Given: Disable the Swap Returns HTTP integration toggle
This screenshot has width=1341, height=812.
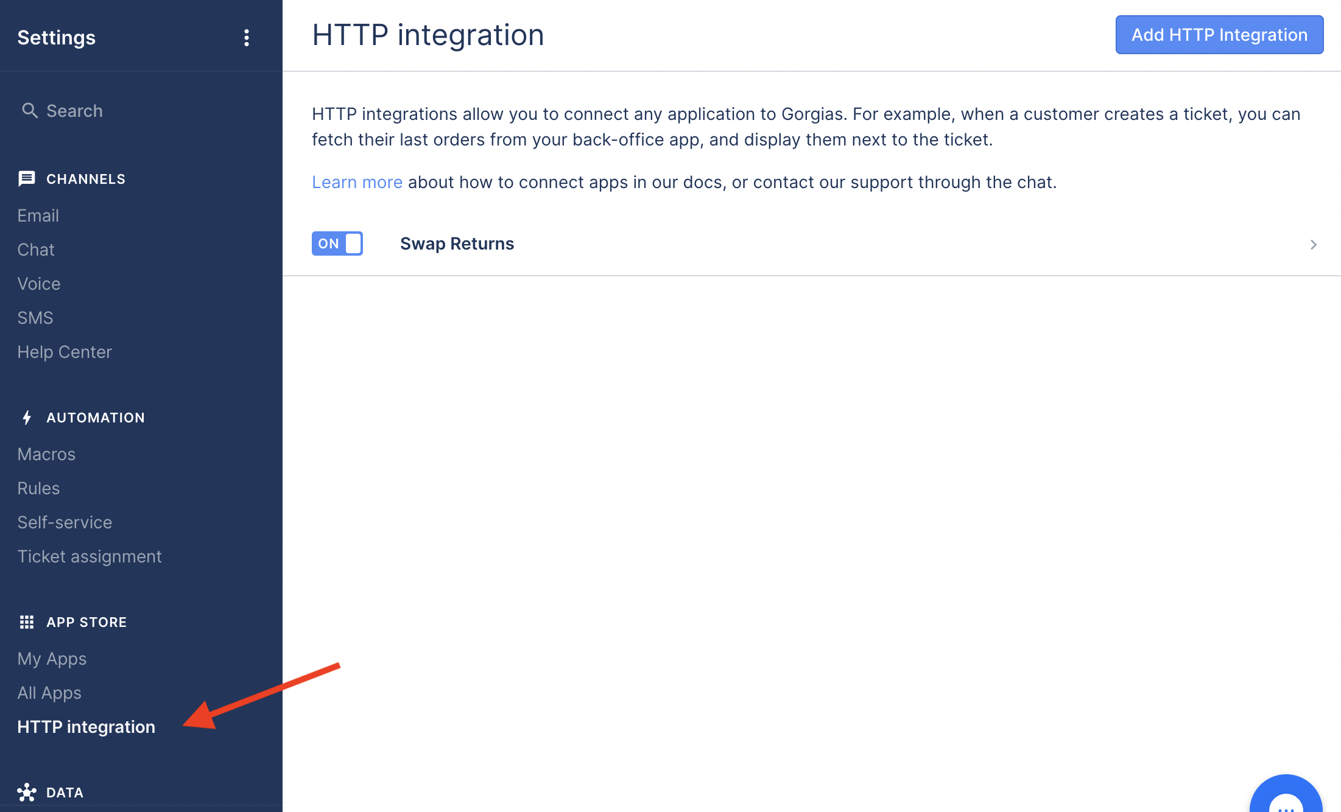Looking at the screenshot, I should (338, 242).
